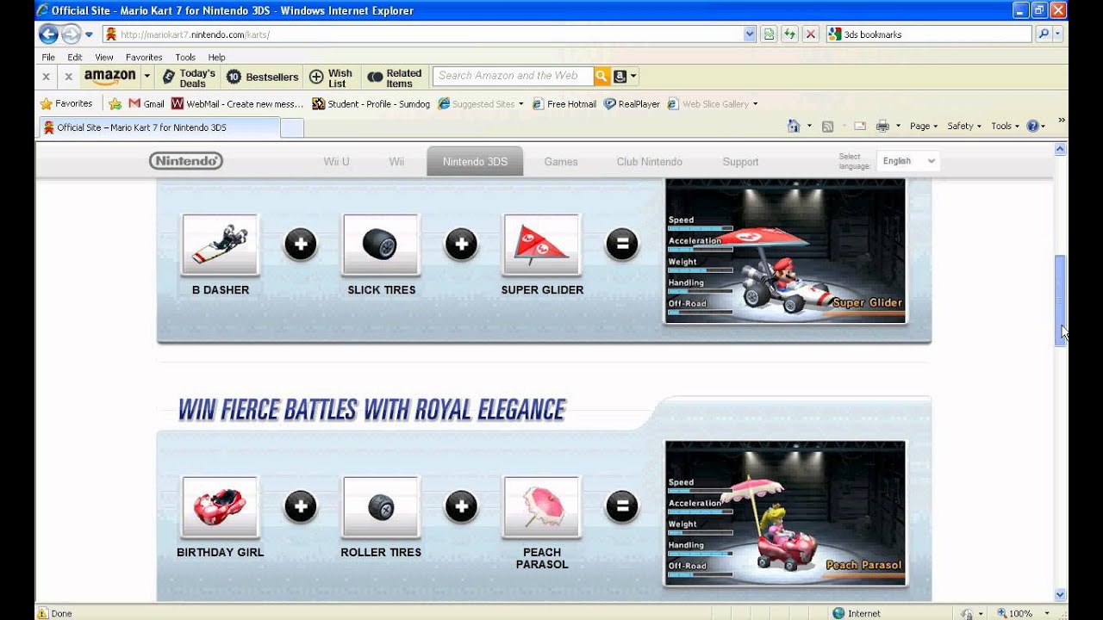Screen dimensions: 1103x620
Task: Click the scrollbar down arrow
Action: [x=1060, y=594]
